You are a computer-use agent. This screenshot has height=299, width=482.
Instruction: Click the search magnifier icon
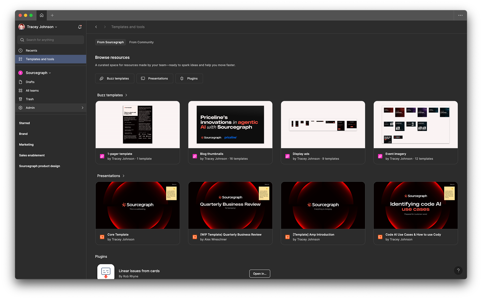22,40
